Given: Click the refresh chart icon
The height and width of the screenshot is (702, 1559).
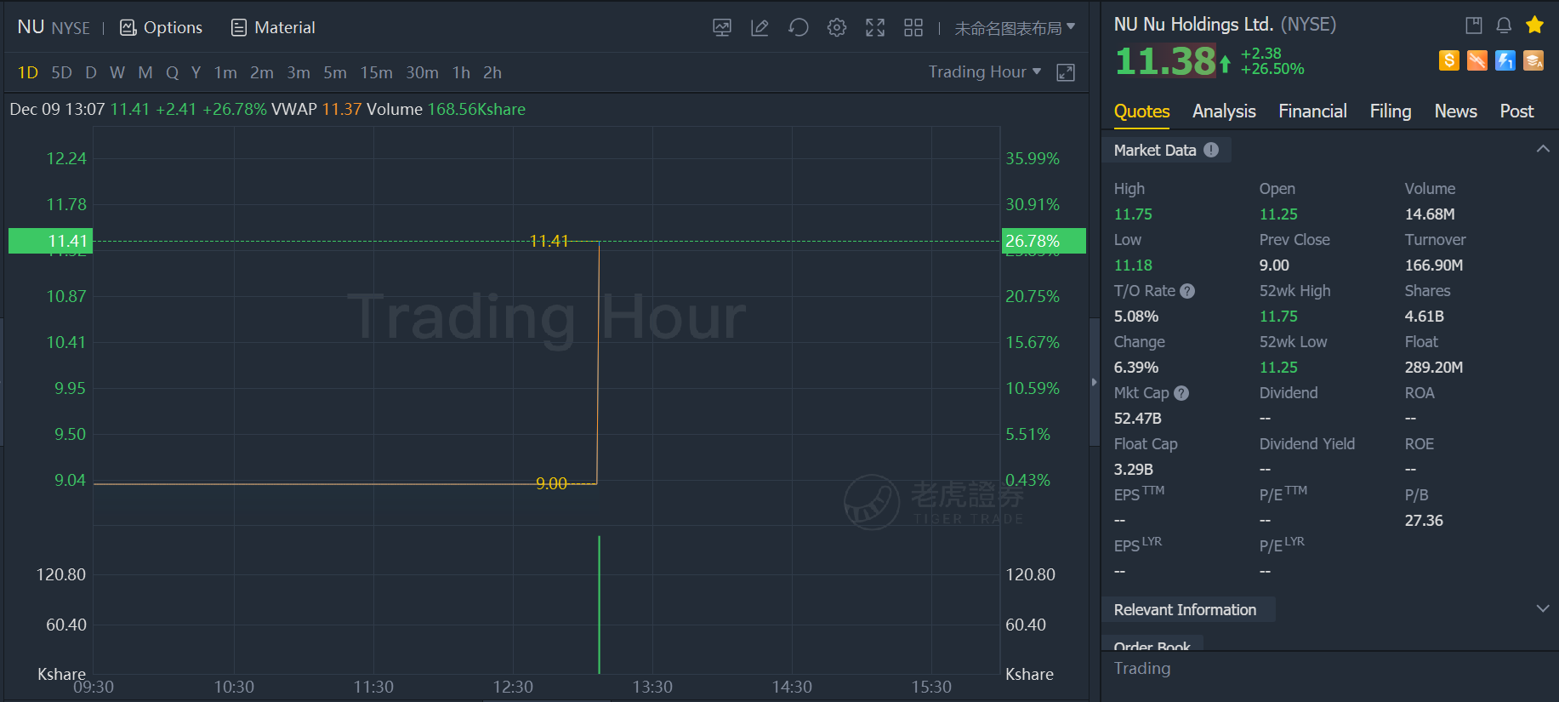Looking at the screenshot, I should click(798, 28).
